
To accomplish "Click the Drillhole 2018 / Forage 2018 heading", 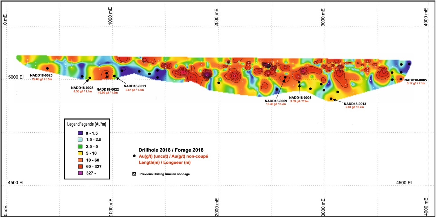I will 171,150.
